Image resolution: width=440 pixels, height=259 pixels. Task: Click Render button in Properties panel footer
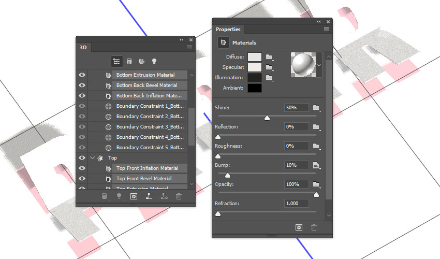pos(299,227)
